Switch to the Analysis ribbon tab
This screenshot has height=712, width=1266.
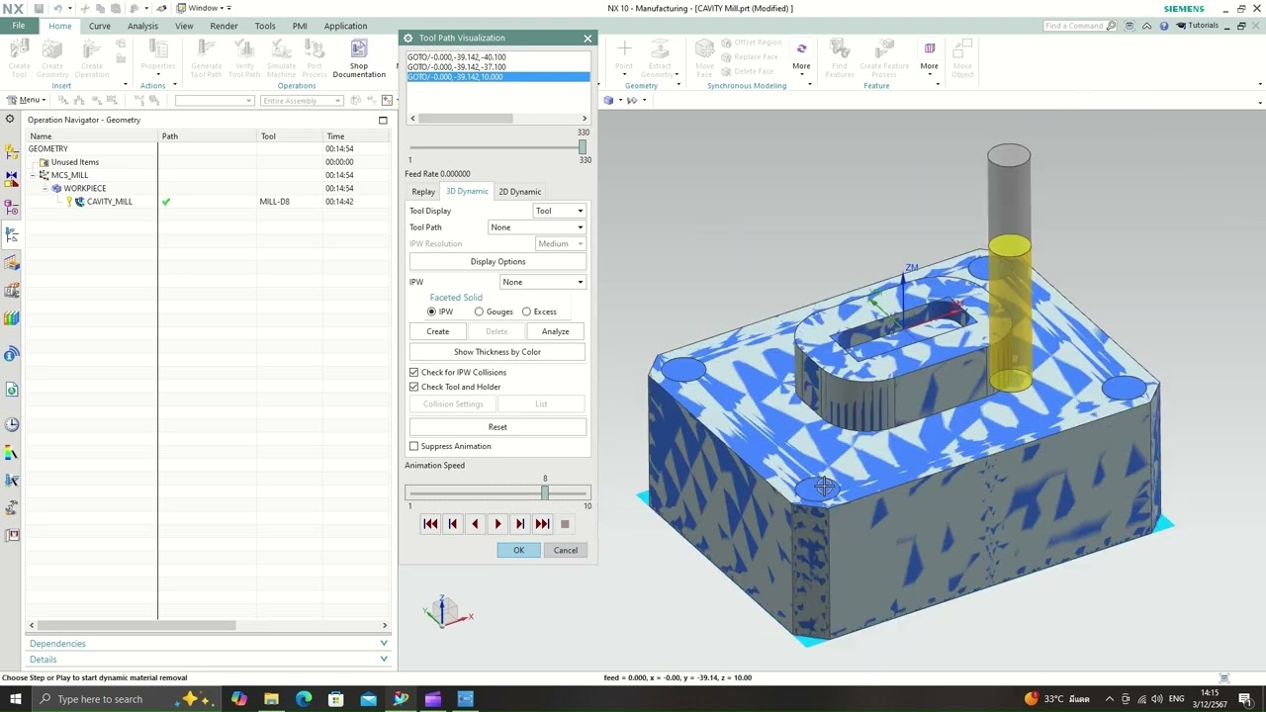click(x=142, y=26)
